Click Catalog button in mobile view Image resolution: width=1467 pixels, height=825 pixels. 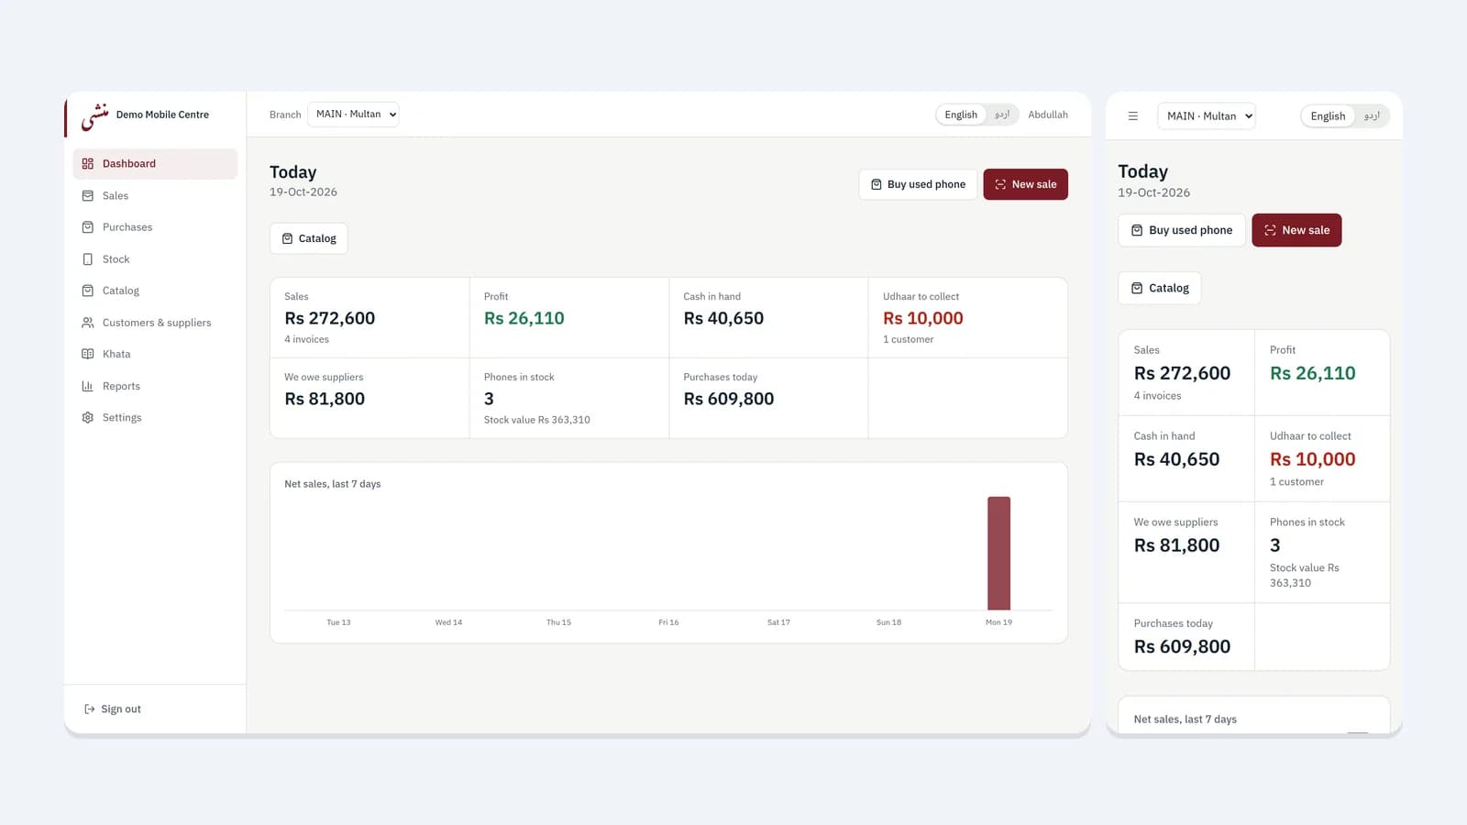coord(1160,288)
